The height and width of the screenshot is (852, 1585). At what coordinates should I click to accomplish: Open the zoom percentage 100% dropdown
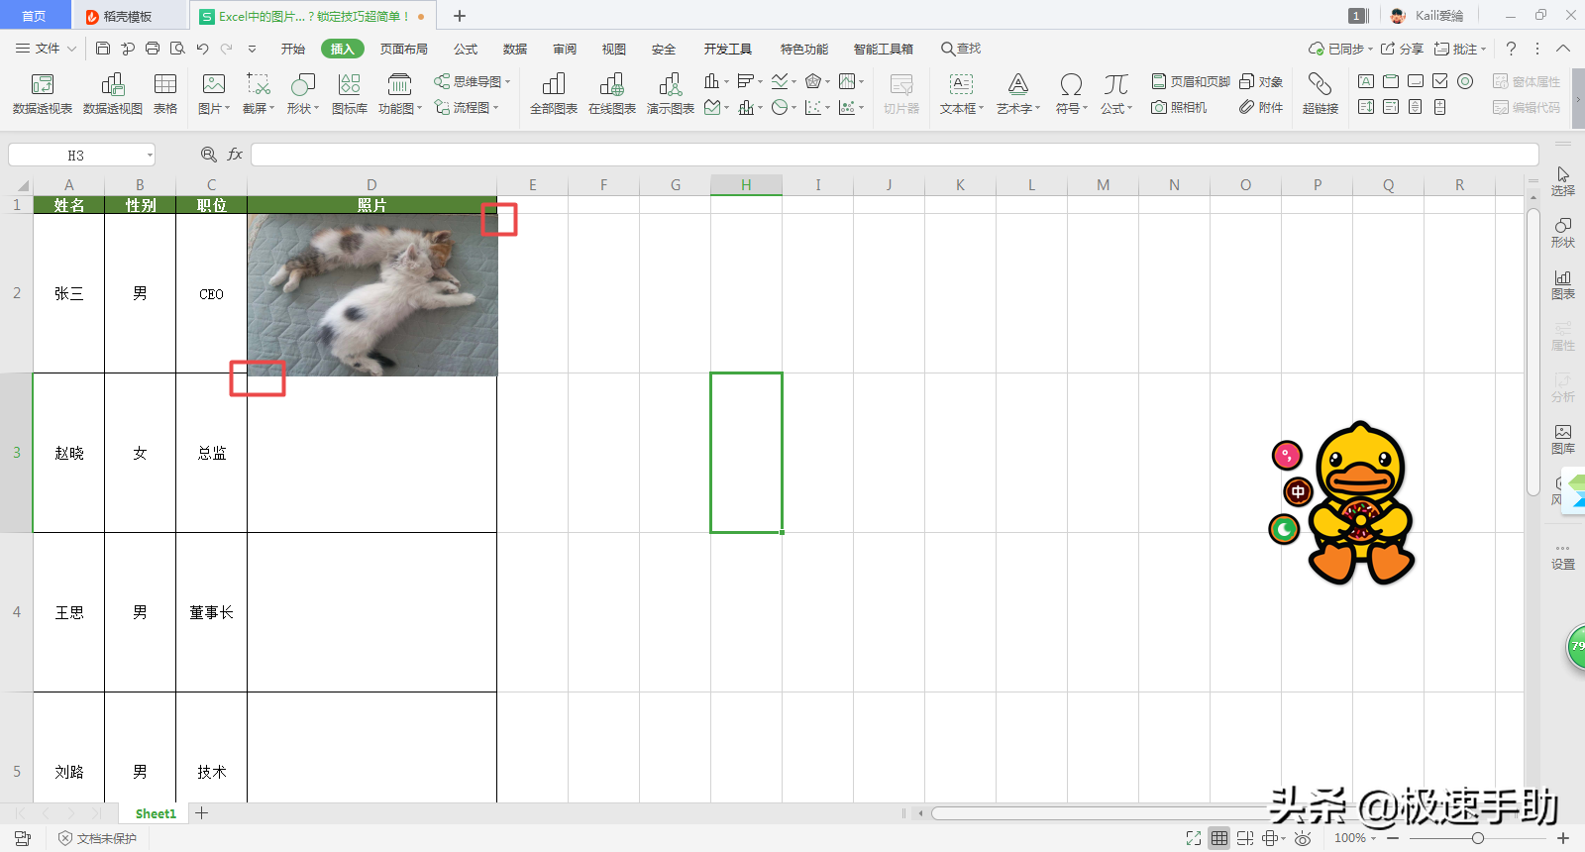[1355, 838]
